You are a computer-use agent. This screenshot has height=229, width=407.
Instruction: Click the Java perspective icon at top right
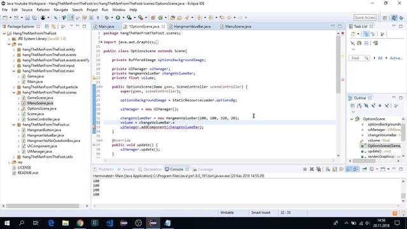coord(394,18)
